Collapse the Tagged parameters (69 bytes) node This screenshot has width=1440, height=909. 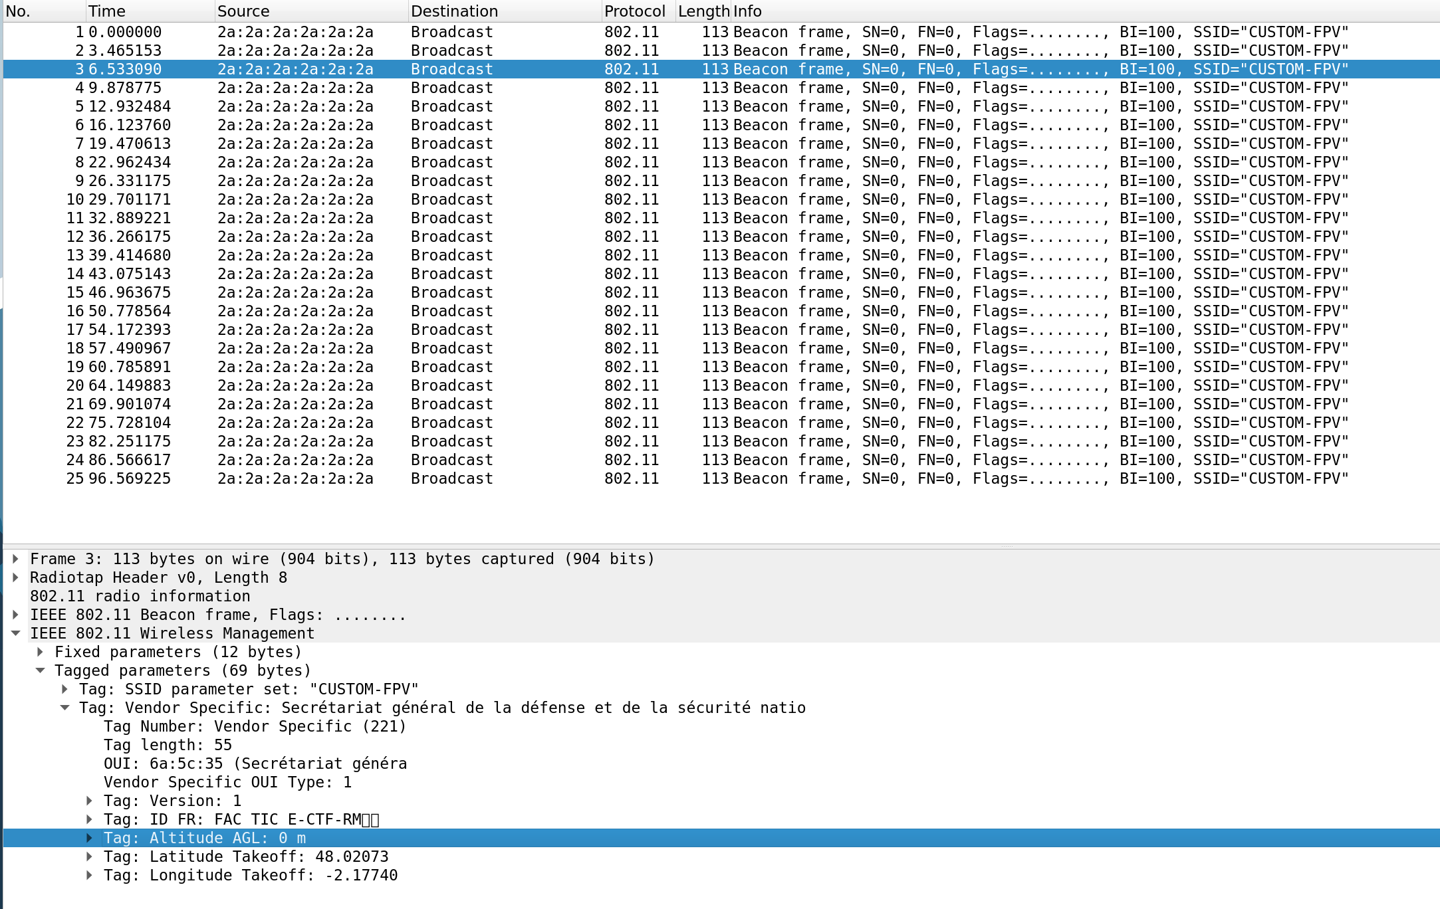coord(40,670)
